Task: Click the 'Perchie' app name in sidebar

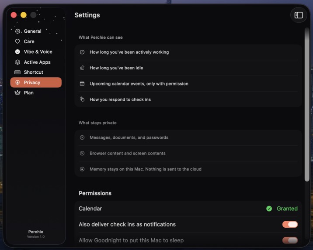Action: tap(36, 232)
